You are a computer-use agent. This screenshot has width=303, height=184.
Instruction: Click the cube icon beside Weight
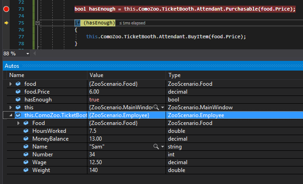click(26, 170)
